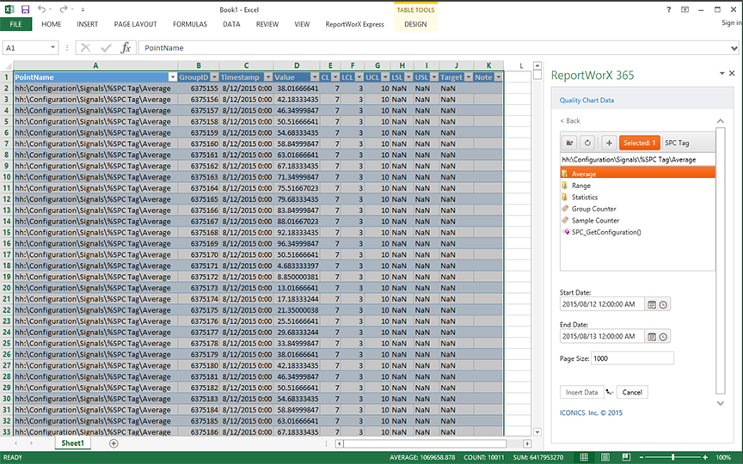
Task: Click the Save icon in the title bar
Action: (25, 9)
